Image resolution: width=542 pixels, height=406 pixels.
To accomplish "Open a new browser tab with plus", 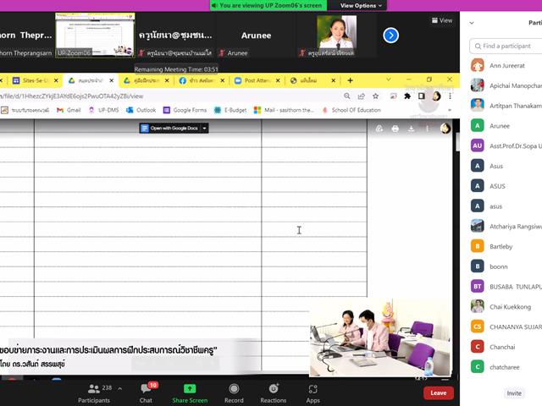I will point(350,80).
